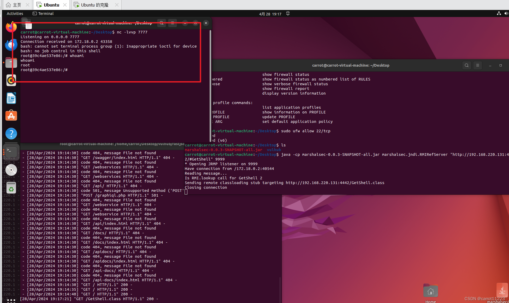509x303 pixels.
Task: Click 'sudo ufw allow 22/tcp' command
Action: pyautogui.click(x=306, y=131)
